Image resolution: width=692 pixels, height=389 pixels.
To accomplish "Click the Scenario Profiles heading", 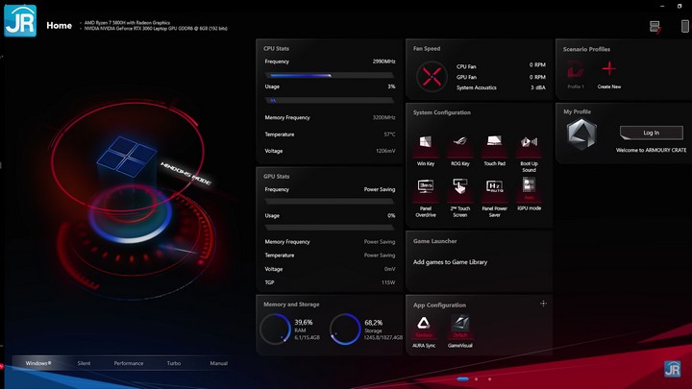I will click(x=586, y=49).
